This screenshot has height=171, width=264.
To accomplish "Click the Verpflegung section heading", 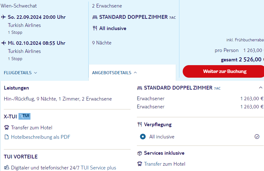I will pos(158,124).
